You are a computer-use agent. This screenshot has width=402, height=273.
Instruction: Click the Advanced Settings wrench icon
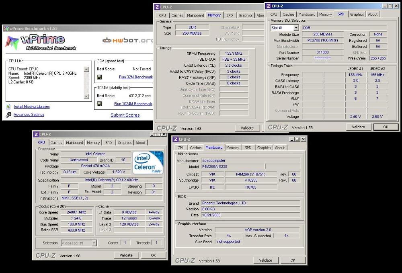click(x=8, y=115)
